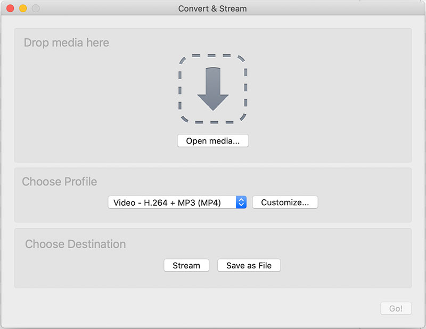Click the Choose Destination heading
This screenshot has height=329, width=426.
point(76,244)
